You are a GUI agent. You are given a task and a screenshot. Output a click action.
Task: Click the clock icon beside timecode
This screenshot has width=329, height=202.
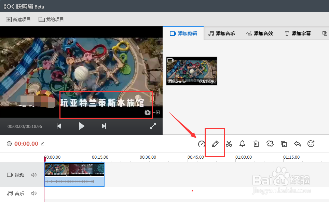(8, 144)
